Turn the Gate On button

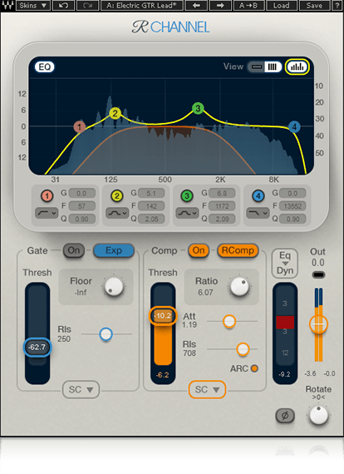click(74, 250)
